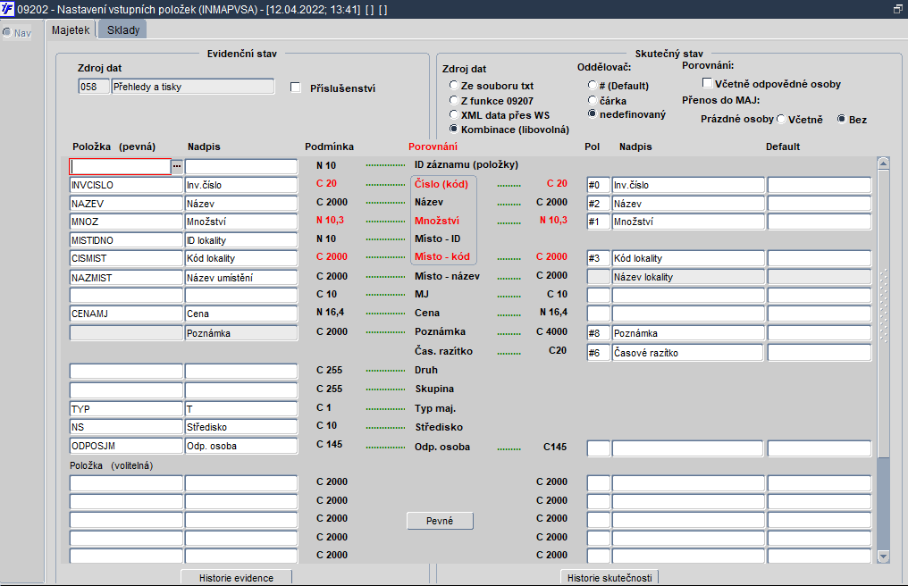Open Historie skutečnosti
The height and width of the screenshot is (586, 908).
pyautogui.click(x=610, y=577)
